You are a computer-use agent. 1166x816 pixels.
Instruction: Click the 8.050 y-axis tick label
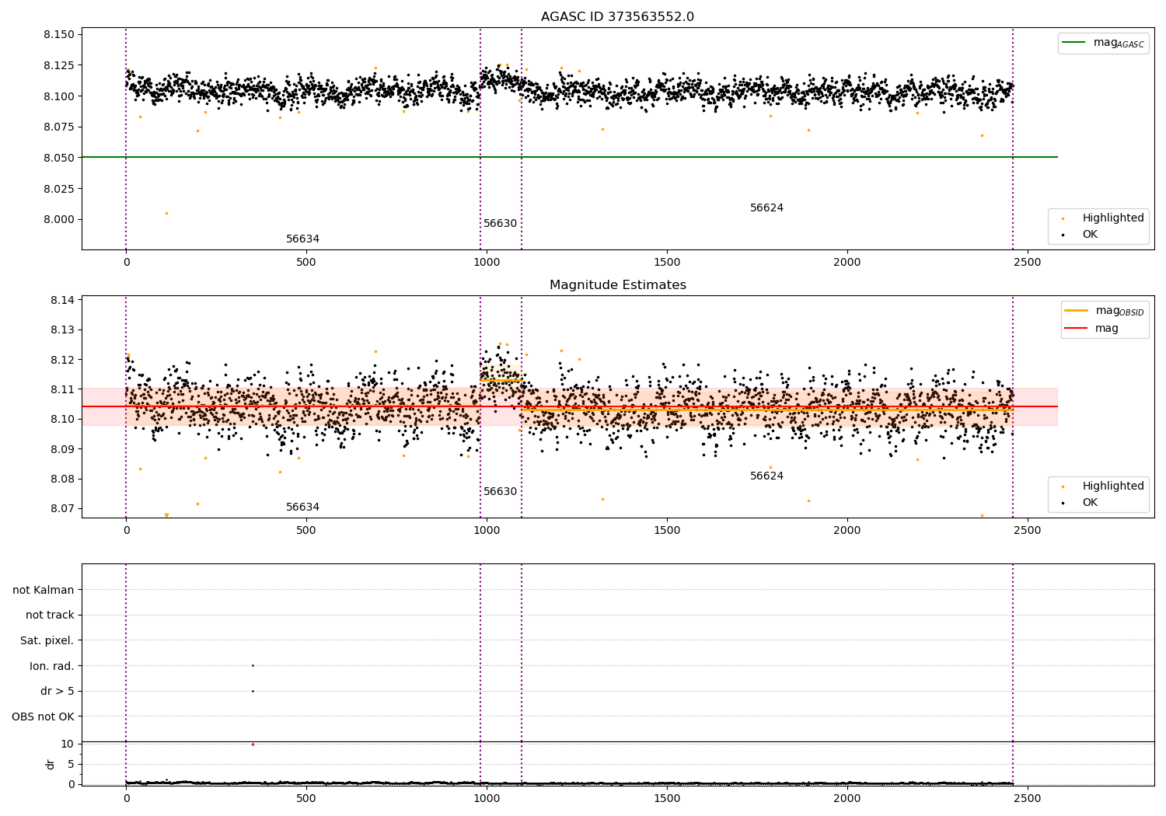[59, 158]
